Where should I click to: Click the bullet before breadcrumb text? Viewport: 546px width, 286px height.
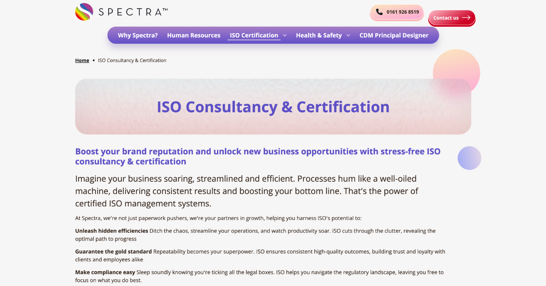(93, 60)
